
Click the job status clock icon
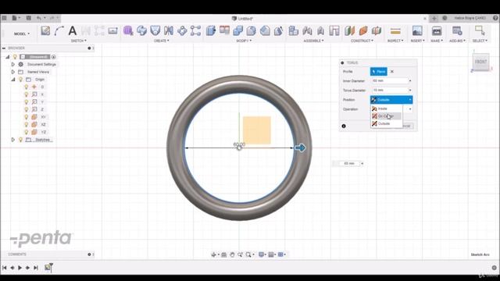pos(445,18)
